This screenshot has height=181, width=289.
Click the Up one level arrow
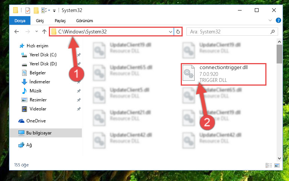(x=44, y=32)
